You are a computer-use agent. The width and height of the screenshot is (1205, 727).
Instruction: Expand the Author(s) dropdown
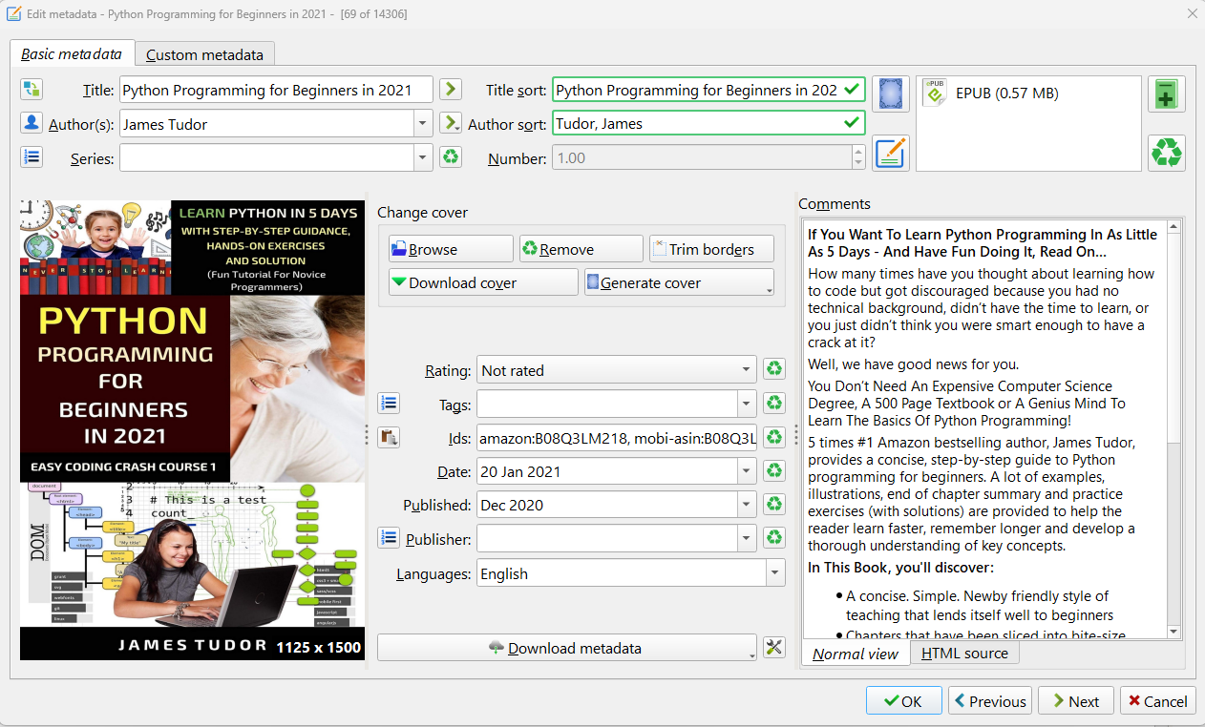[423, 123]
